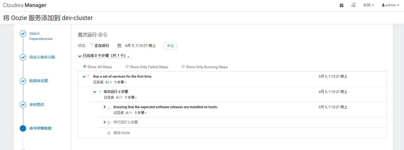Open the 支持 support dropdown menu
The image size is (404, 150).
click(368, 5)
